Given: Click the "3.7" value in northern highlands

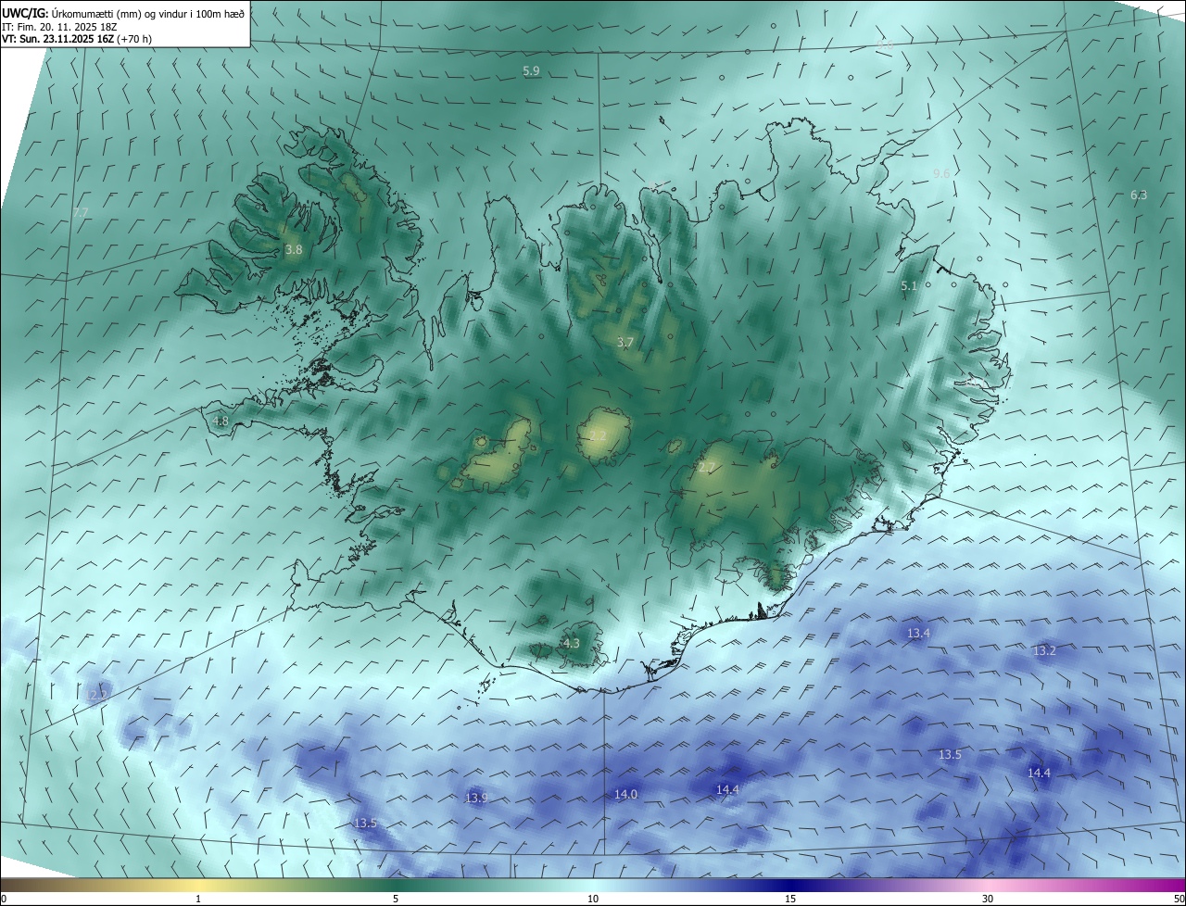Looking at the screenshot, I should (x=625, y=343).
